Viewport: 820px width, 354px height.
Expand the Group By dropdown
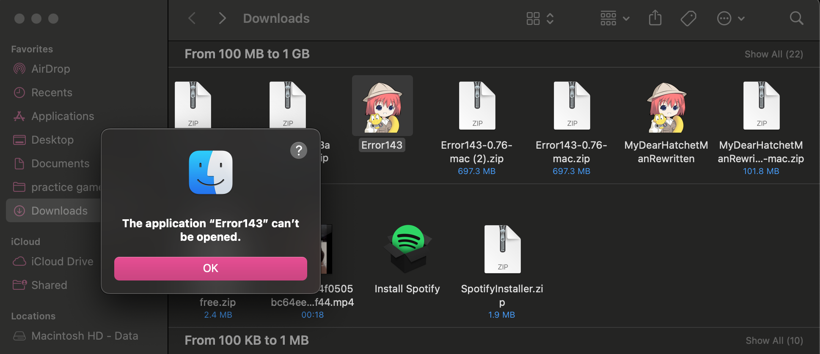(x=615, y=18)
